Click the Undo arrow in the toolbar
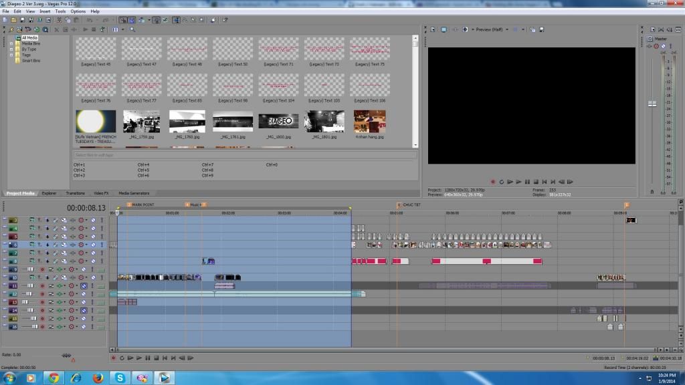Image resolution: width=685 pixels, height=385 pixels. click(90, 20)
